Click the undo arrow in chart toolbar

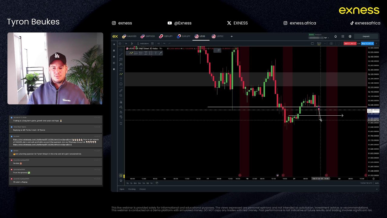click(x=164, y=43)
